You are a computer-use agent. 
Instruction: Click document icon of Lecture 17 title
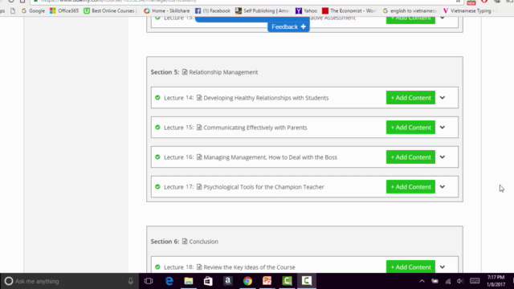tap(199, 187)
